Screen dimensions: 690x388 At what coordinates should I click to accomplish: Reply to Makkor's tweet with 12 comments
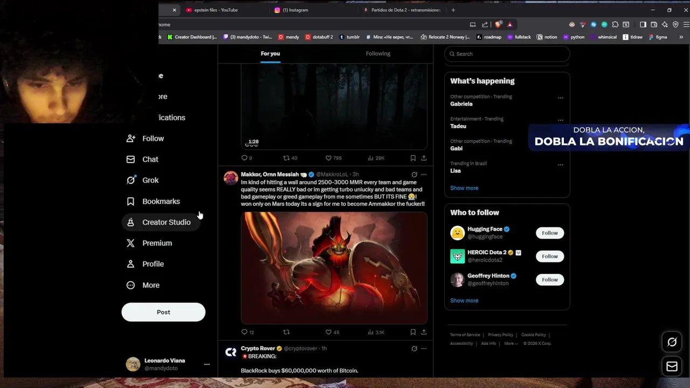[x=248, y=332]
